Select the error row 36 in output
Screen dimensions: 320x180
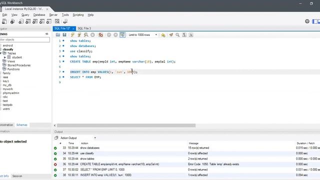click(x=186, y=164)
